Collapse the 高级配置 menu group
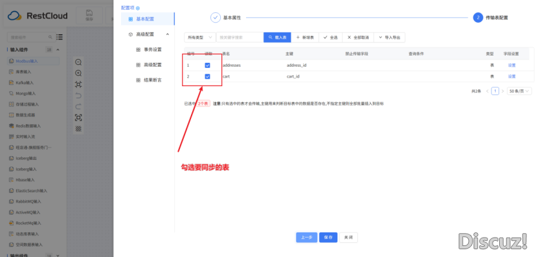Image resolution: width=538 pixels, height=257 pixels. [168, 34]
